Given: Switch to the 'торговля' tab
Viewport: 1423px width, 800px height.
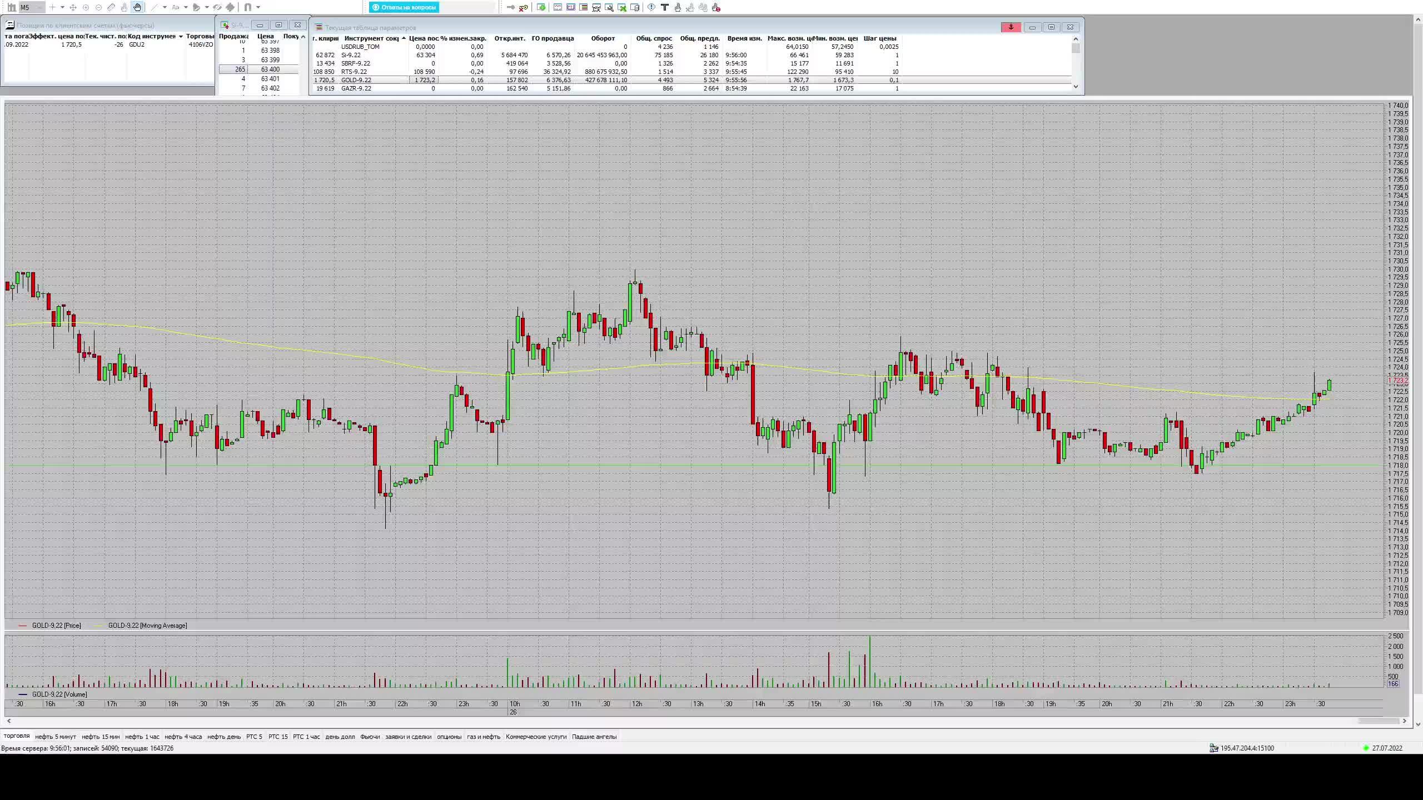Looking at the screenshot, I should 17,736.
